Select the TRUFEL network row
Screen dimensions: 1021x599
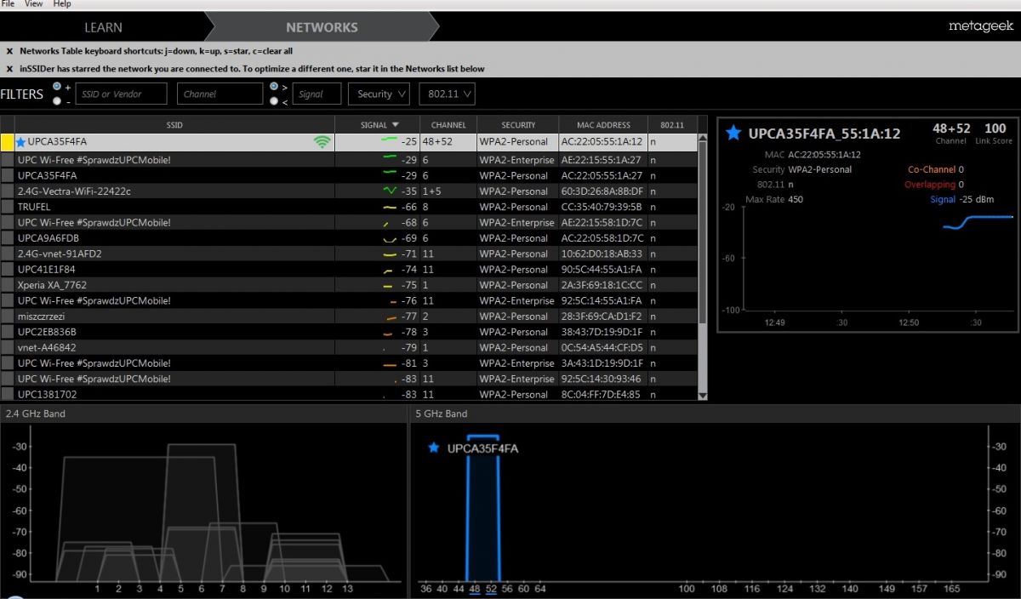tap(349, 207)
